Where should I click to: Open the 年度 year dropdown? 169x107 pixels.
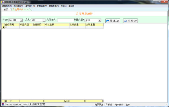coord(21,20)
